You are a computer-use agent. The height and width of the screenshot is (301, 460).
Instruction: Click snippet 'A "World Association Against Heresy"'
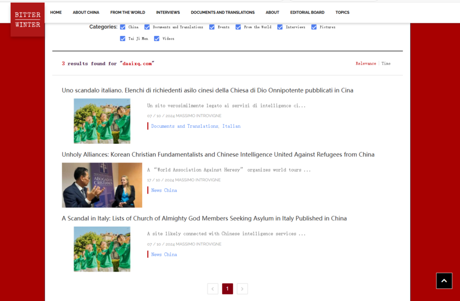229,170
